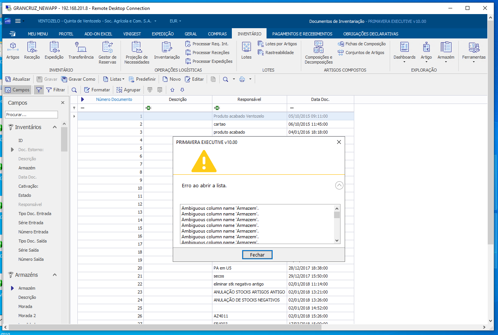This screenshot has width=498, height=335.
Task: Click the Fechar button in dialog
Action: tap(257, 255)
